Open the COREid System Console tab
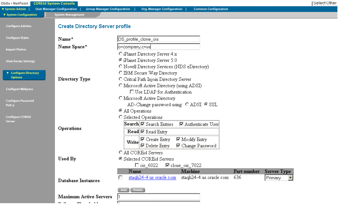Image resolution: width=355 pixels, height=206 pixels. coord(54,4)
